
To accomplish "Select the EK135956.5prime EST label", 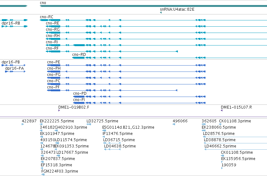I will (238, 159).
